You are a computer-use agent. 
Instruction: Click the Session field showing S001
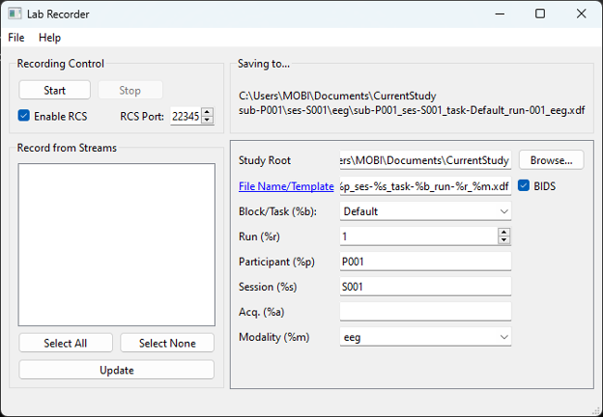[x=425, y=287]
